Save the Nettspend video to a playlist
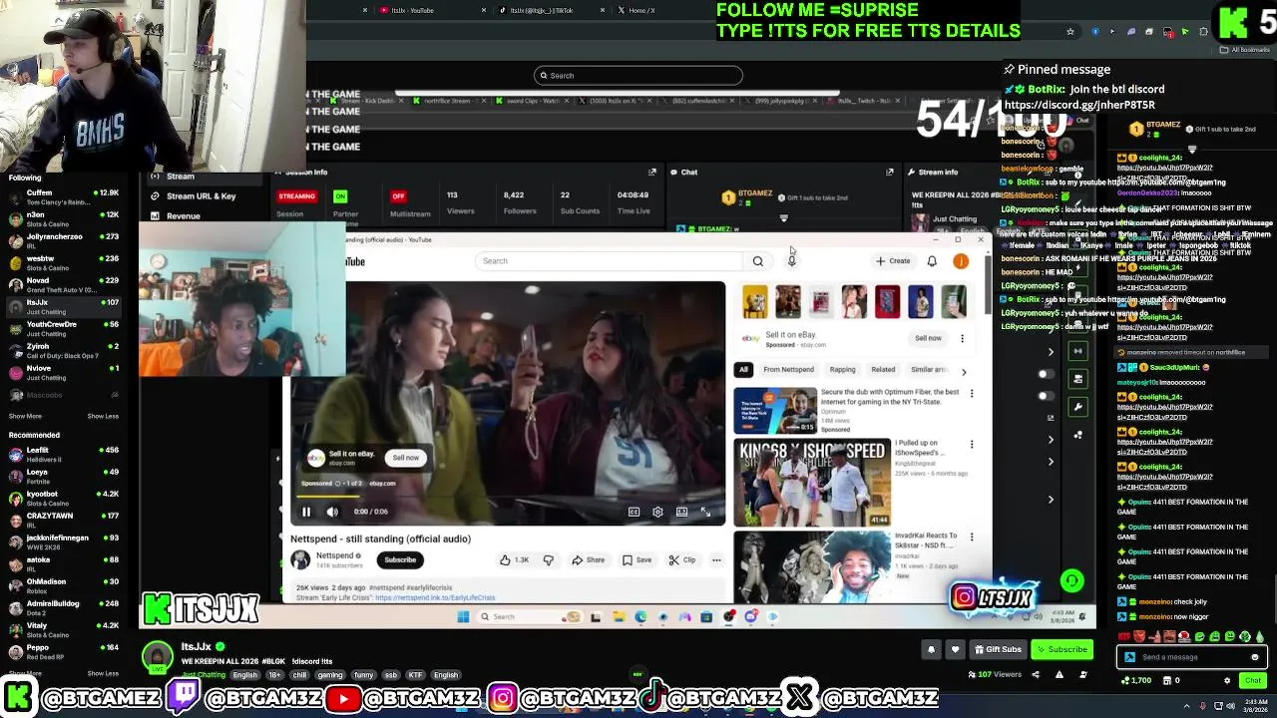 637,560
